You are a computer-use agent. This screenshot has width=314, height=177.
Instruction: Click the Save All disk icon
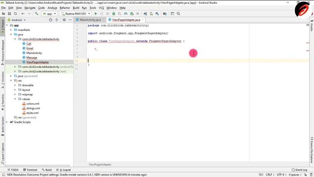pos(9,14)
